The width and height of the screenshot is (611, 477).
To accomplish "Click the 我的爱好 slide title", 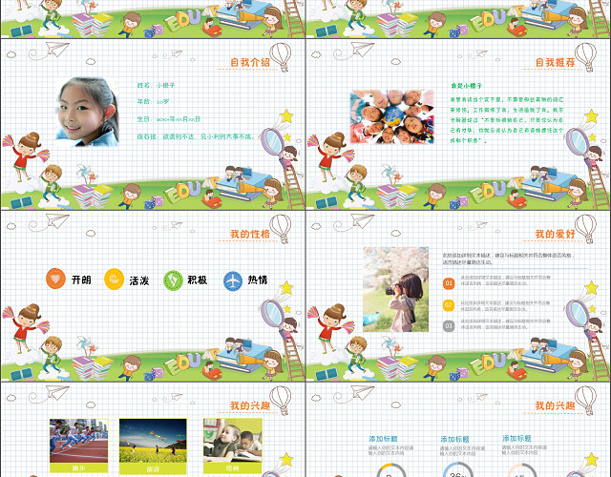I will [555, 234].
